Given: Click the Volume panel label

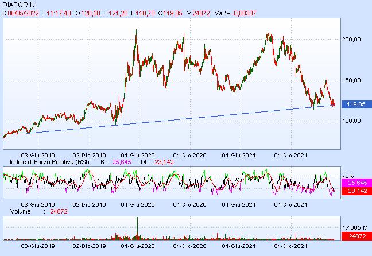Looking at the screenshot, I should (21, 211).
